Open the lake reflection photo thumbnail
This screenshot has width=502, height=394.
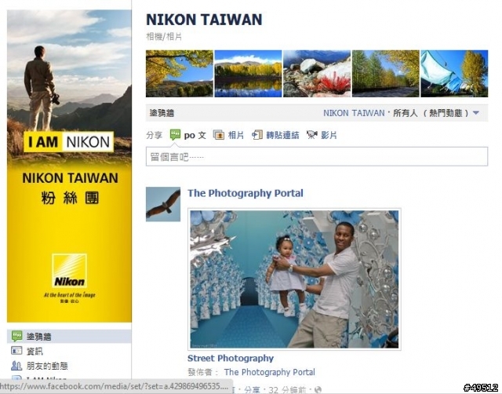coord(248,73)
